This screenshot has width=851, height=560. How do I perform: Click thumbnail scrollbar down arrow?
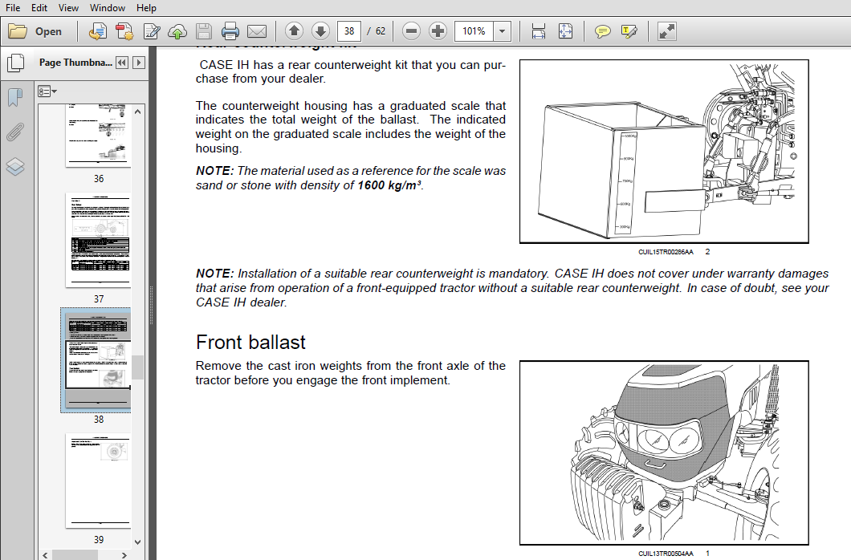click(x=138, y=542)
